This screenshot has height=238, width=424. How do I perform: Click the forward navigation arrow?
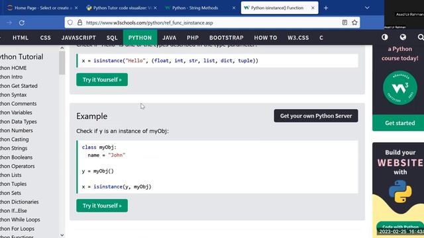point(9,23)
